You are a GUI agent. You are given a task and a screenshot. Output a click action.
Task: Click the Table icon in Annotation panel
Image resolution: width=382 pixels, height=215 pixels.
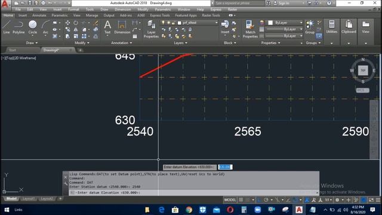(135, 36)
